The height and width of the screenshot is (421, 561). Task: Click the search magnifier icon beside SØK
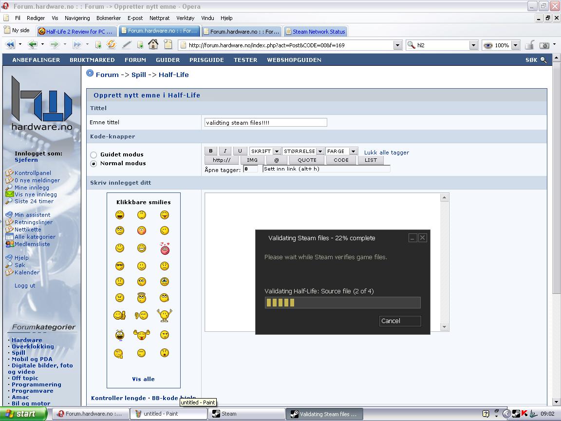543,60
